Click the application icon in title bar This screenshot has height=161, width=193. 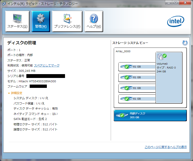tap(4, 4)
